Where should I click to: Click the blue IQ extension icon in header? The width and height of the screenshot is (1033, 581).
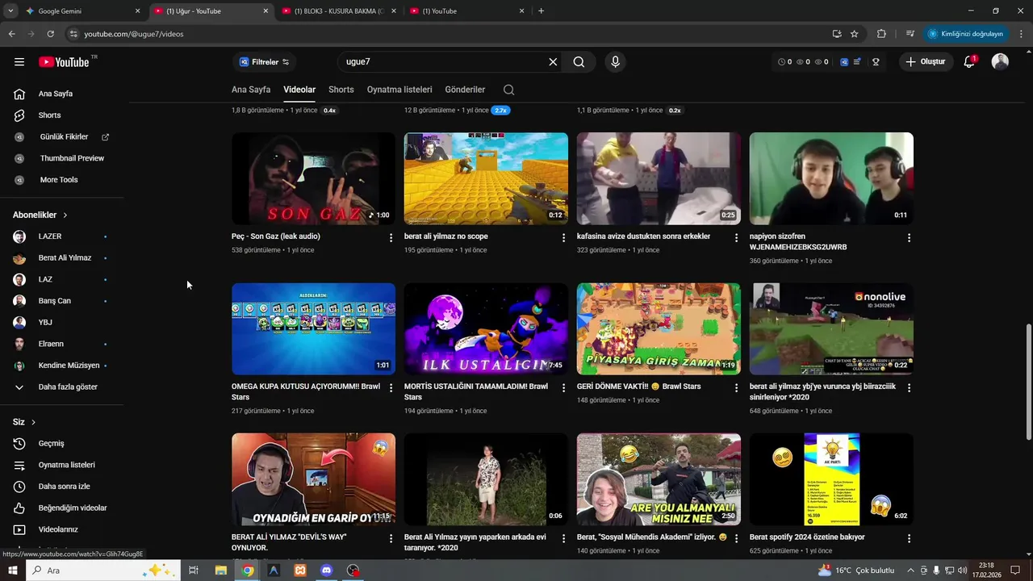(x=844, y=62)
